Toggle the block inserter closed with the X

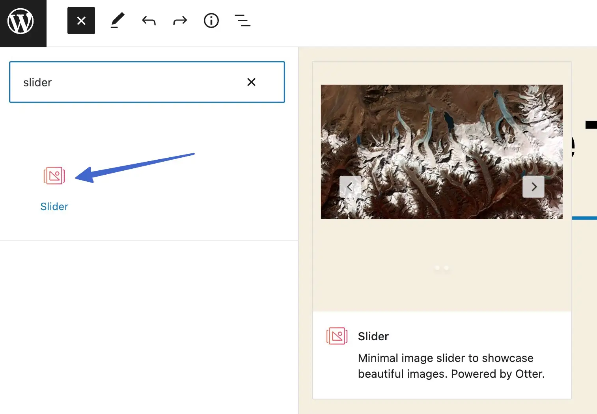click(x=81, y=21)
